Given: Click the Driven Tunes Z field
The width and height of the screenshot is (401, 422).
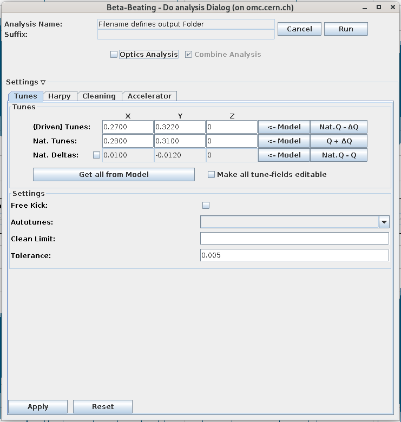Looking at the screenshot, I should coord(232,127).
